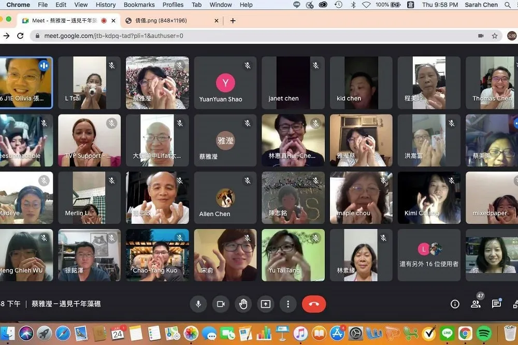Open Calendar from the Dock

pos(118,334)
